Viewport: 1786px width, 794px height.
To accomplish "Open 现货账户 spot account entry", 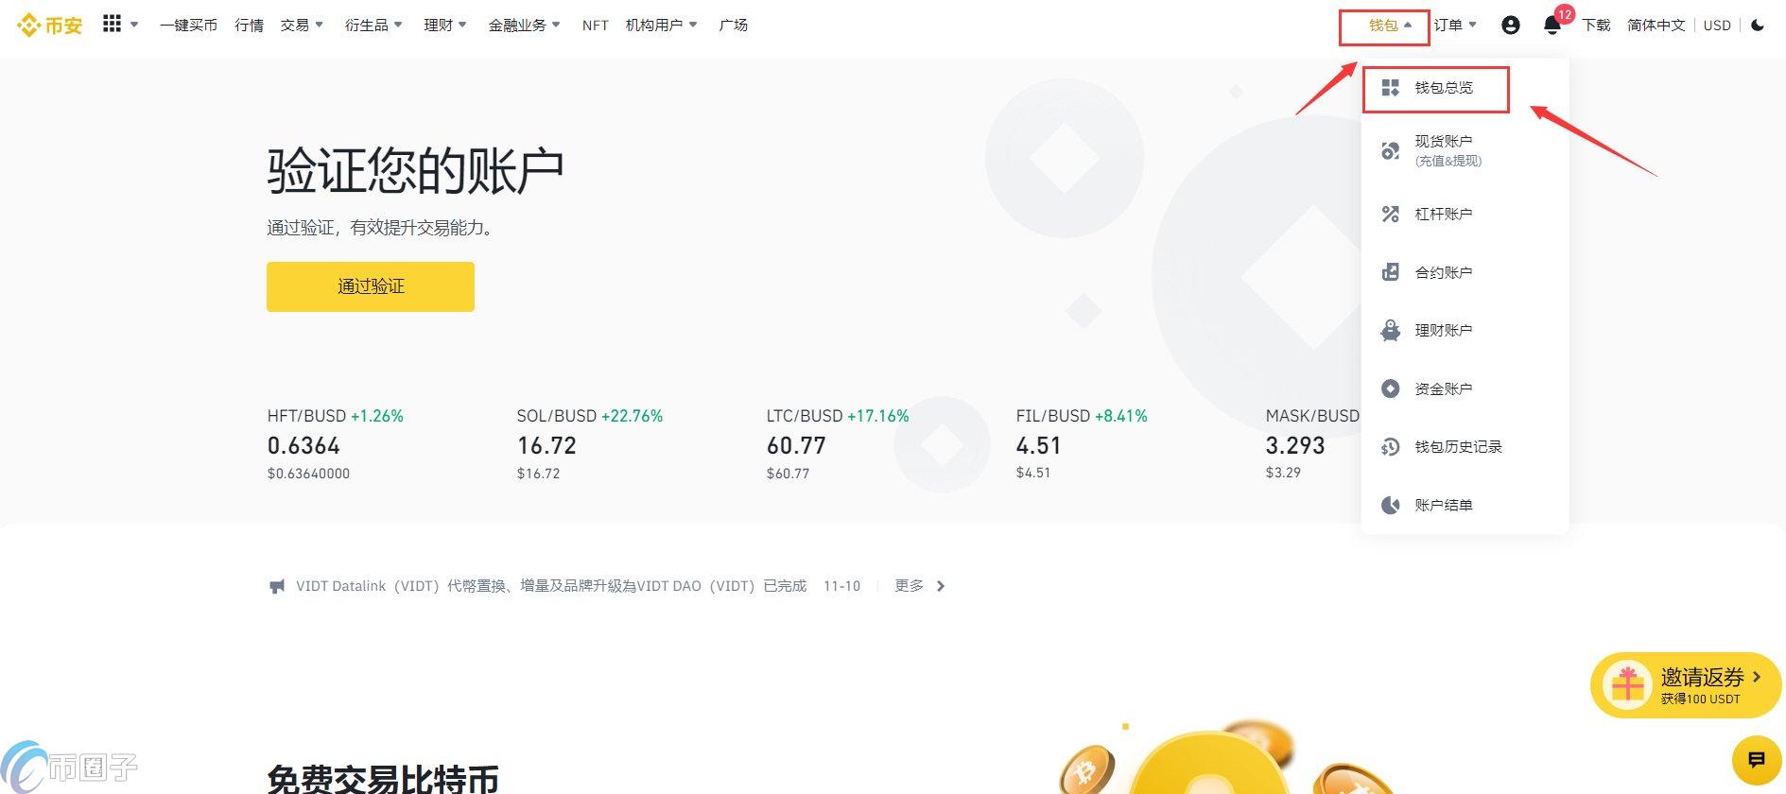I will (x=1443, y=149).
